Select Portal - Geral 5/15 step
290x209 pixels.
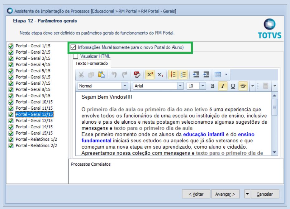pyautogui.click(x=33, y=71)
